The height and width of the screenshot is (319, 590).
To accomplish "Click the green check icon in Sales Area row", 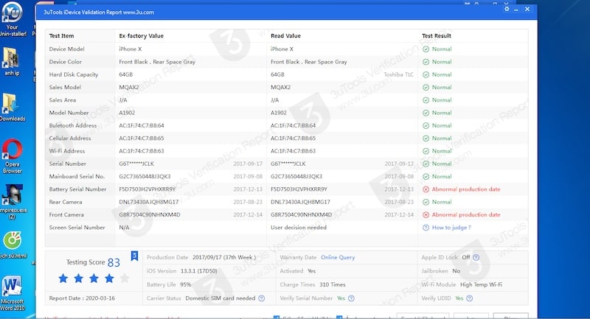I will 426,100.
